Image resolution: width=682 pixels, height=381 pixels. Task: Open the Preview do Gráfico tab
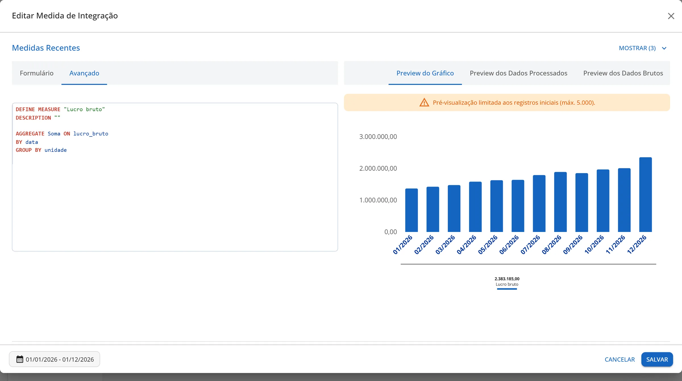(425, 73)
